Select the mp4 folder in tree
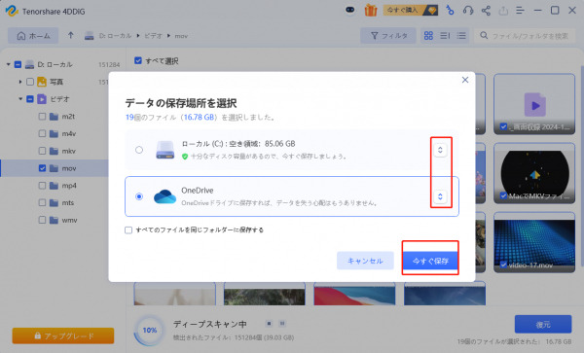Screen dimensions: 584x353 69,185
